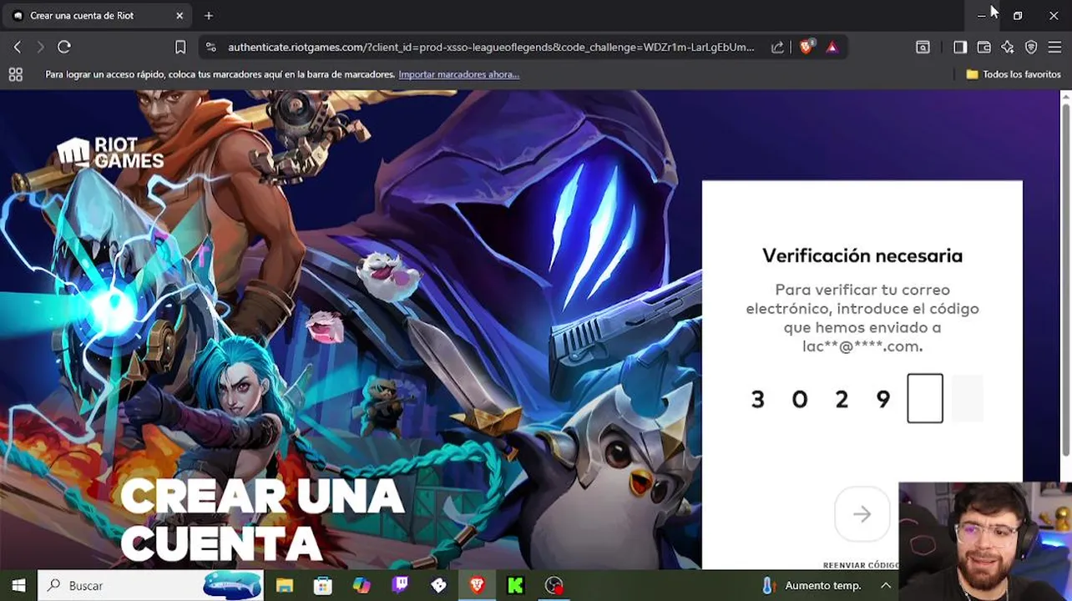Focus the empty fifth code digit box
Screen dimensions: 1072x601
(x=925, y=399)
